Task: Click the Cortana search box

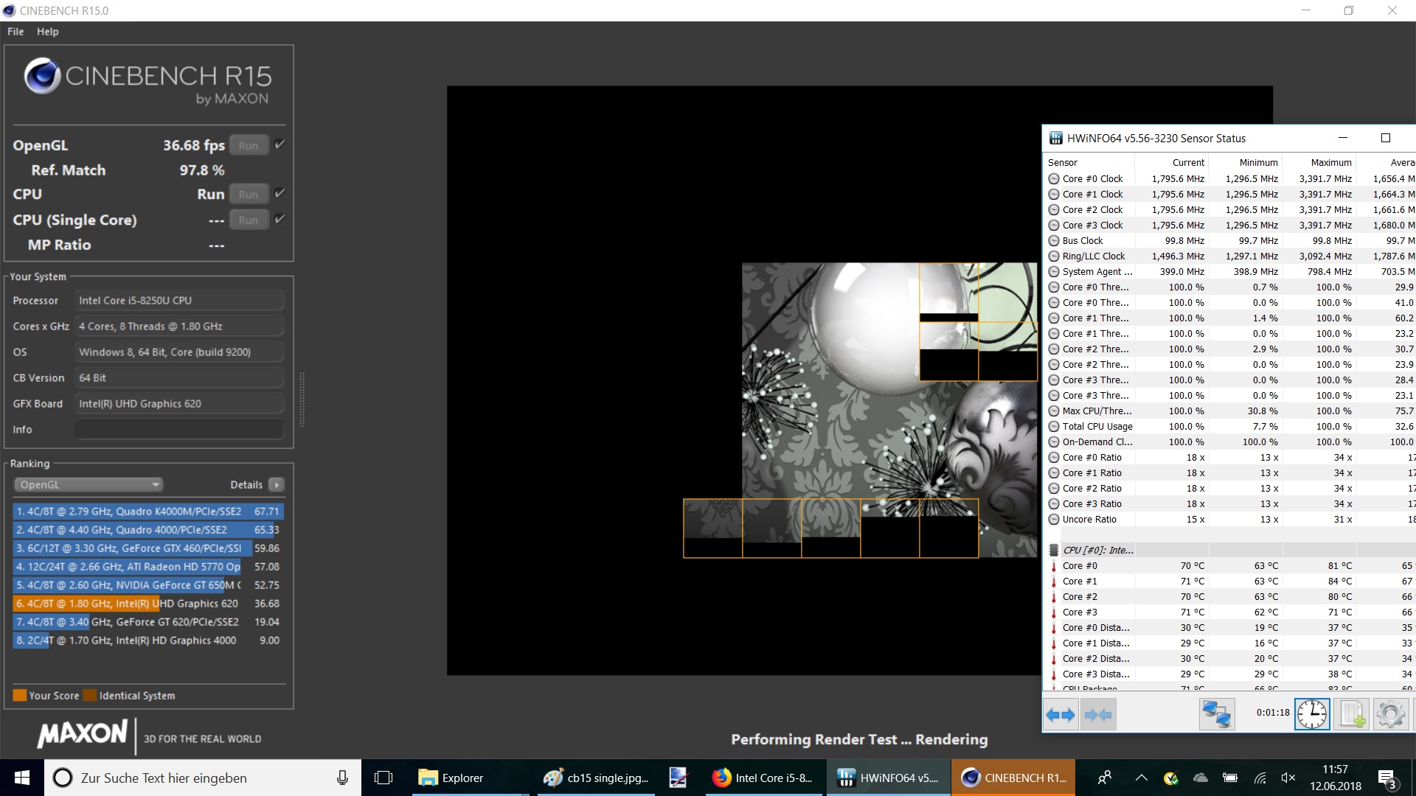Action: point(203,778)
